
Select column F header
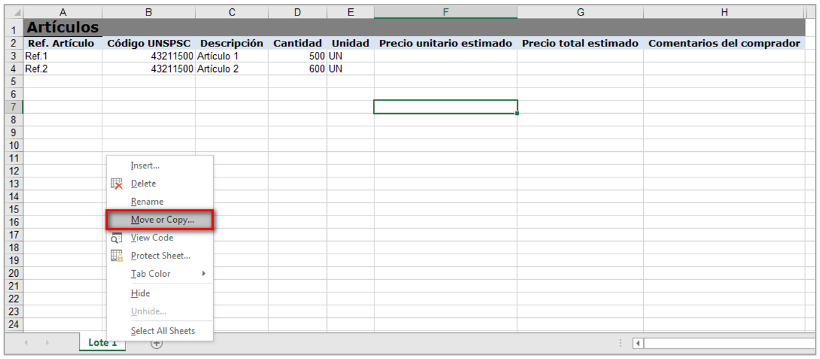[x=445, y=12]
